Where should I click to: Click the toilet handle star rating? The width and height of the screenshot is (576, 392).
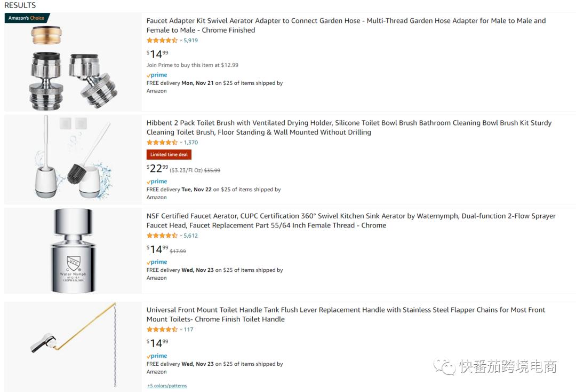[162, 330]
